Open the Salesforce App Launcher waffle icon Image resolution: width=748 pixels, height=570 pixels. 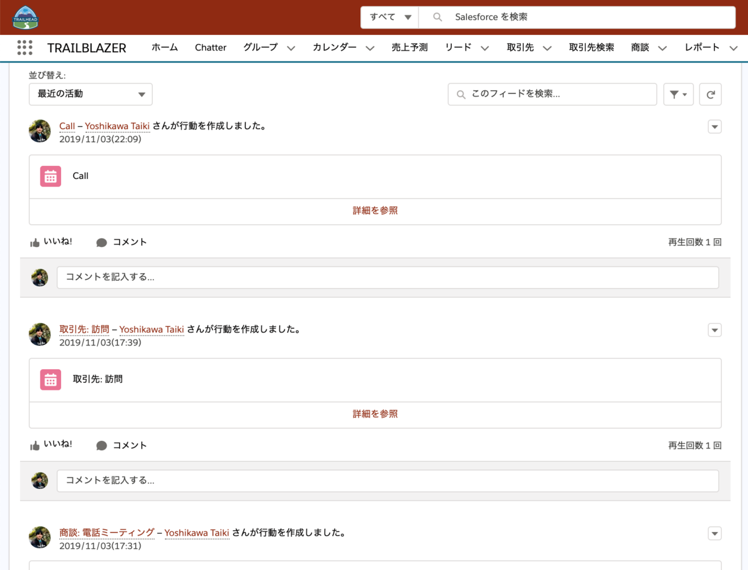[24, 47]
